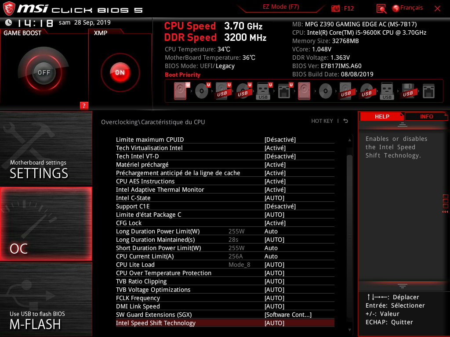Select the UEFI USB hard disk boot icon
This screenshot has height=337, width=450.
[223, 91]
